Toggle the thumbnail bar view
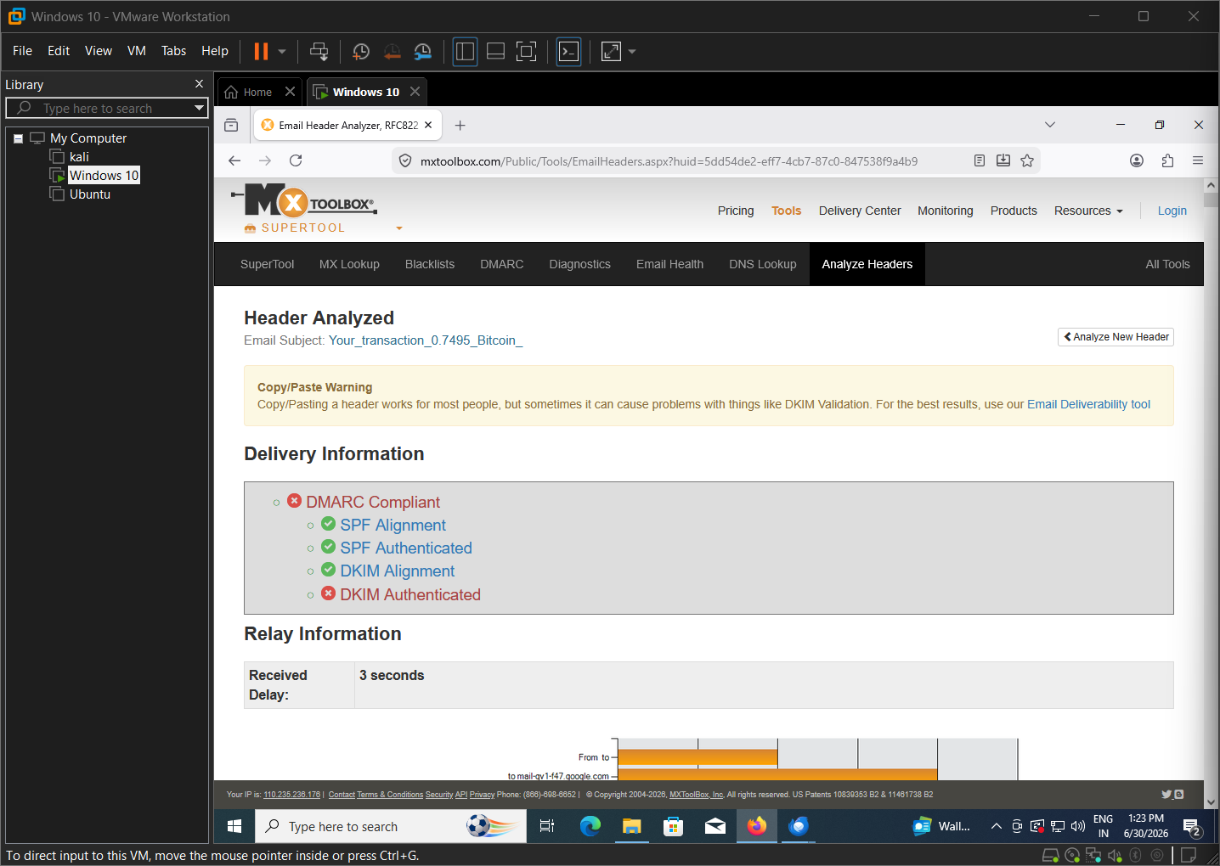 (495, 52)
